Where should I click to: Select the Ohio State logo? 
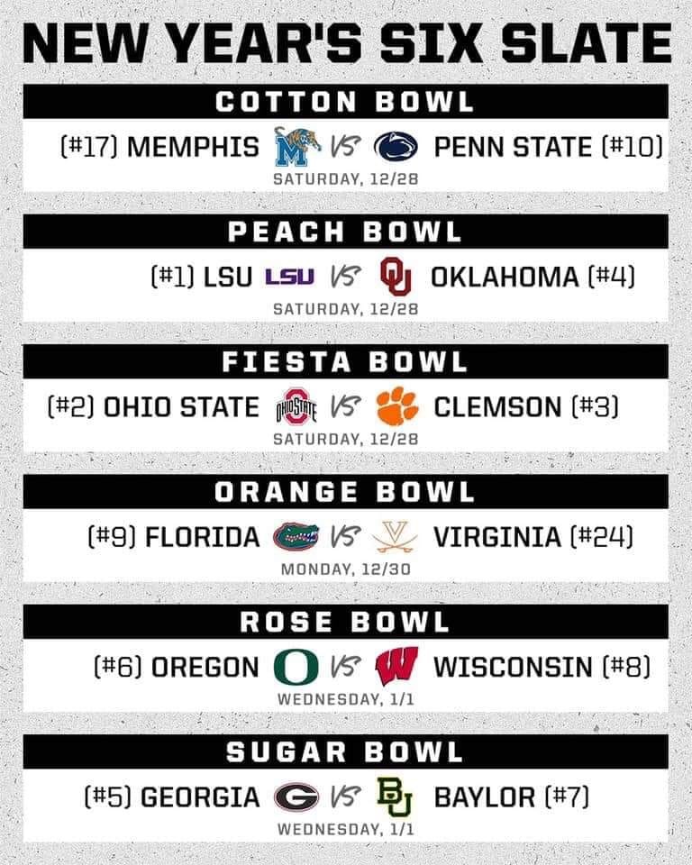pos(296,406)
